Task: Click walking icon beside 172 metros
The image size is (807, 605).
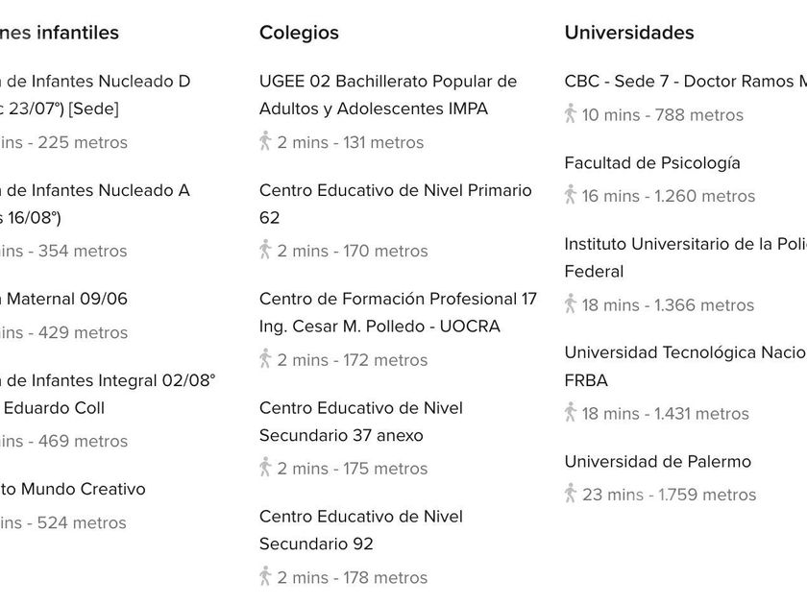Action: pos(265,358)
